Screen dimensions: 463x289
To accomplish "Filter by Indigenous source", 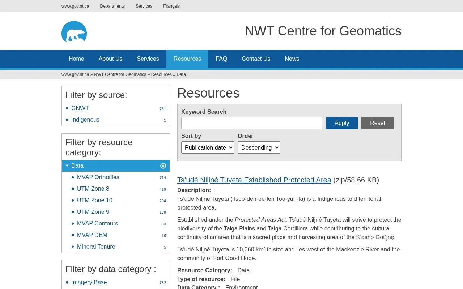I will click(x=85, y=120).
